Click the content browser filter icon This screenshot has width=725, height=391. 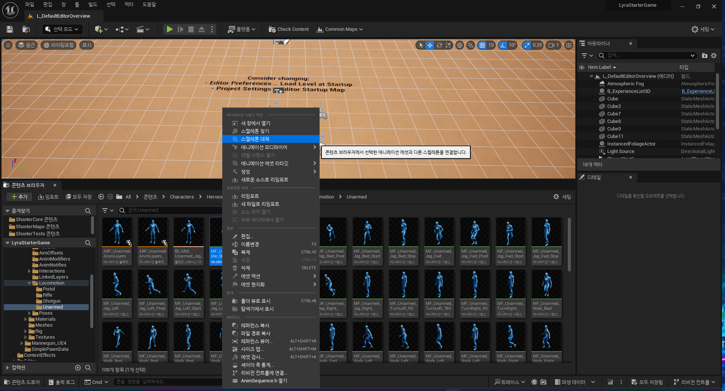pos(108,210)
